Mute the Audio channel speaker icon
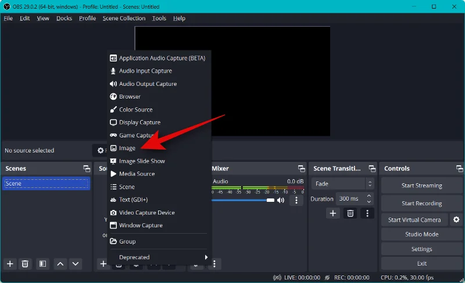The height and width of the screenshot is (283, 465). click(281, 200)
